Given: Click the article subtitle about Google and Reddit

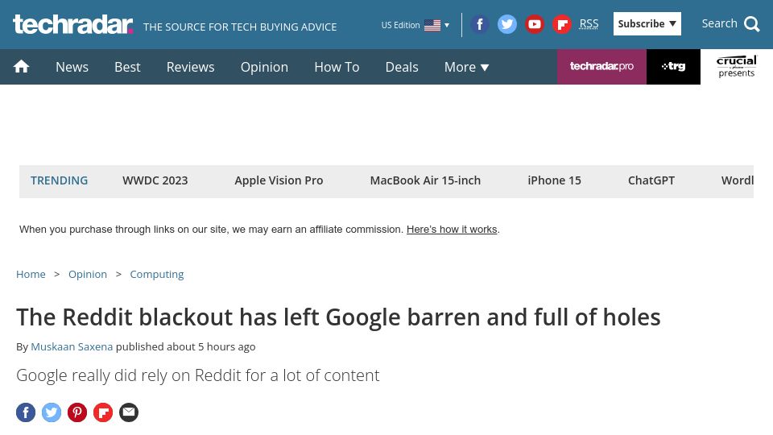Looking at the screenshot, I should (198, 376).
